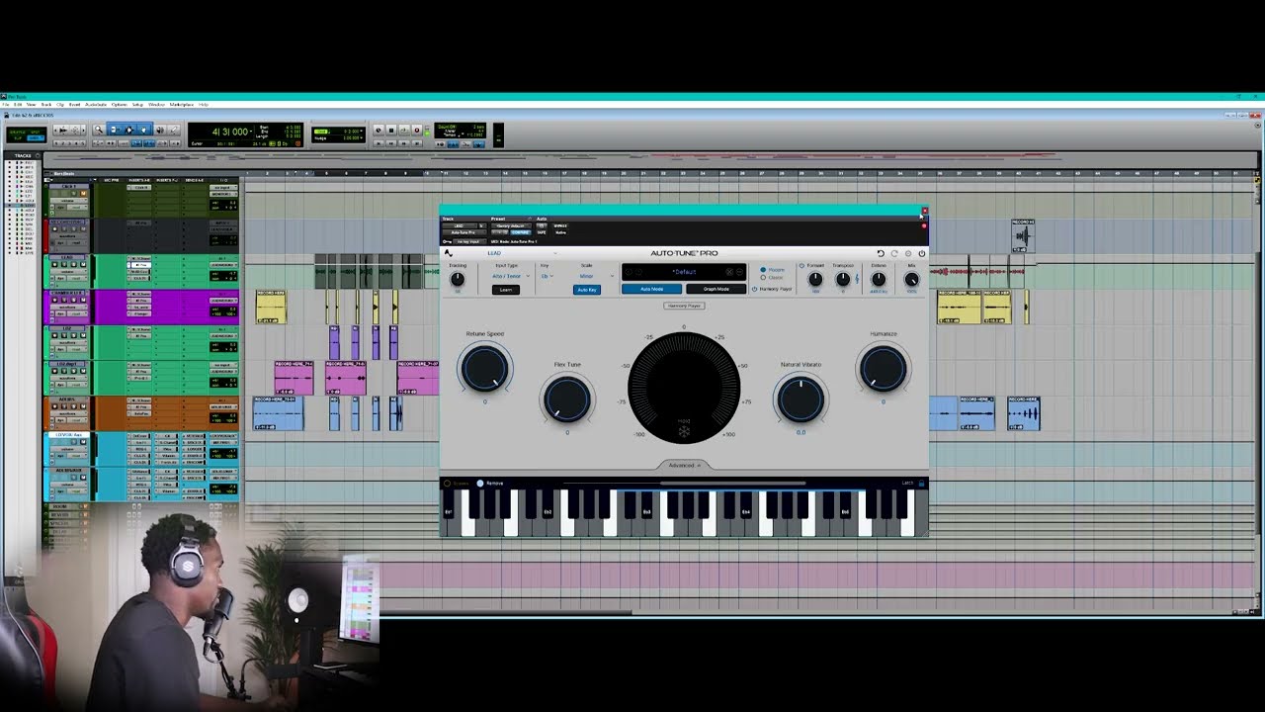Select the Trim tool
The image size is (1265, 712).
coord(115,130)
